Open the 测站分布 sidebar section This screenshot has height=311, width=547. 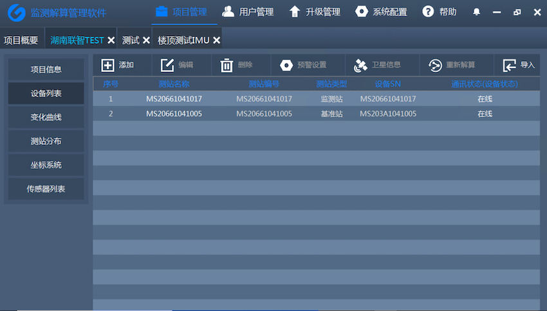click(x=46, y=141)
